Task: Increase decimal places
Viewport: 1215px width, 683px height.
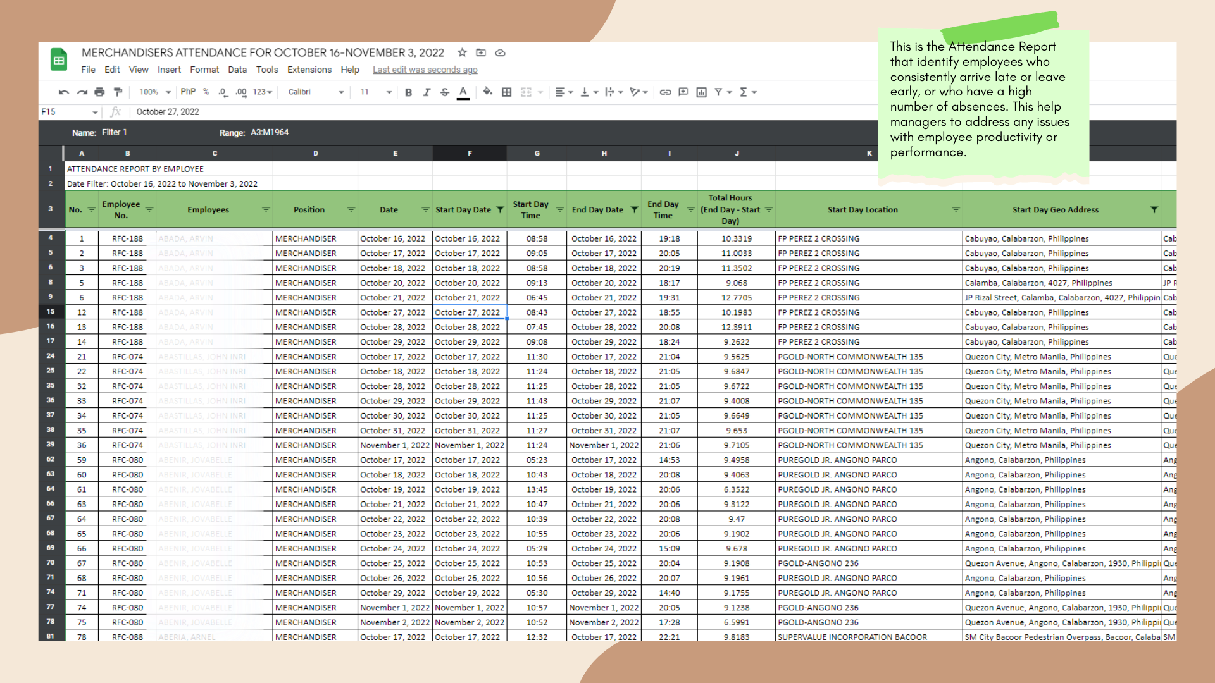Action: coord(241,92)
